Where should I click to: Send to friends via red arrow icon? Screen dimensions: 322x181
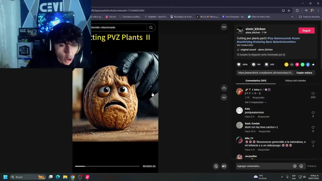(297, 65)
